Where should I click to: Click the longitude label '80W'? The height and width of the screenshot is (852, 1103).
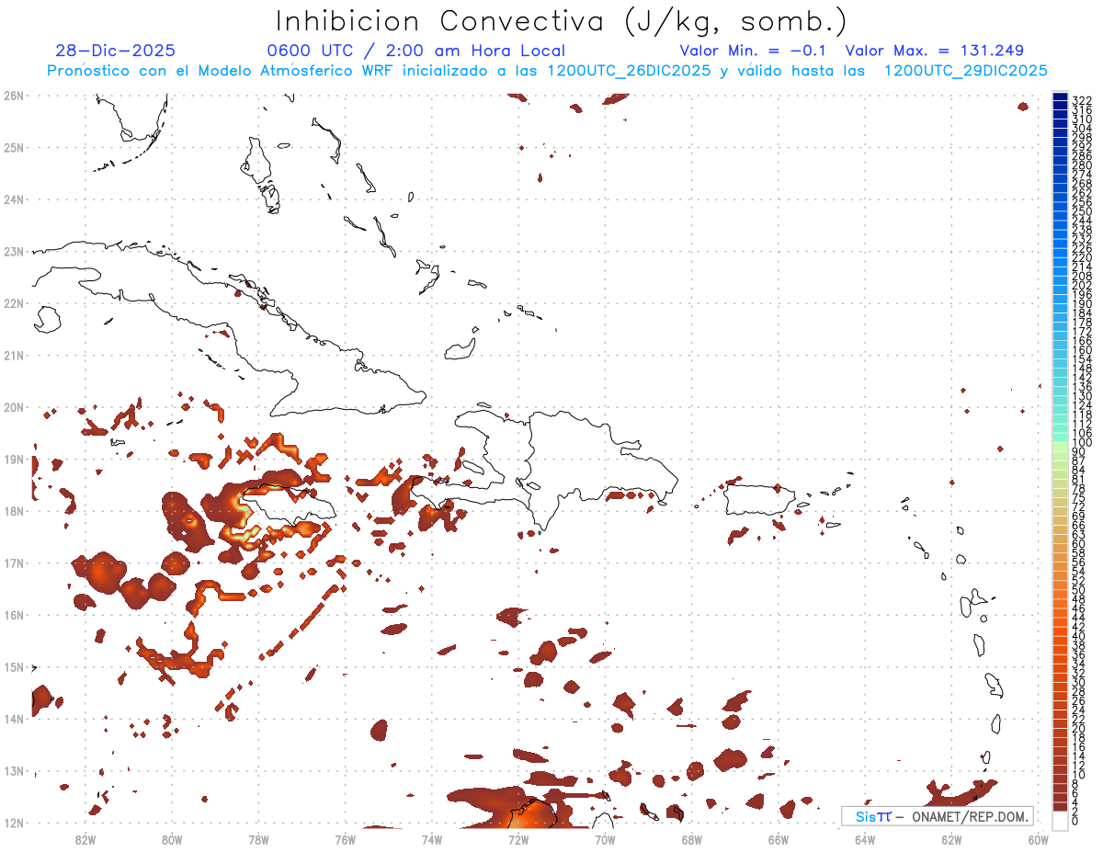(x=172, y=839)
